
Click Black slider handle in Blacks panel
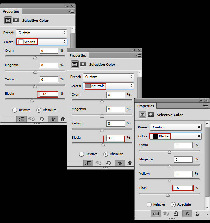point(168,195)
